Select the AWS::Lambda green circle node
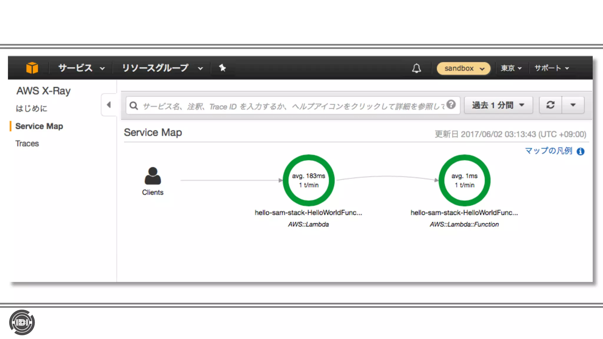The height and width of the screenshot is (339, 603). [308, 180]
